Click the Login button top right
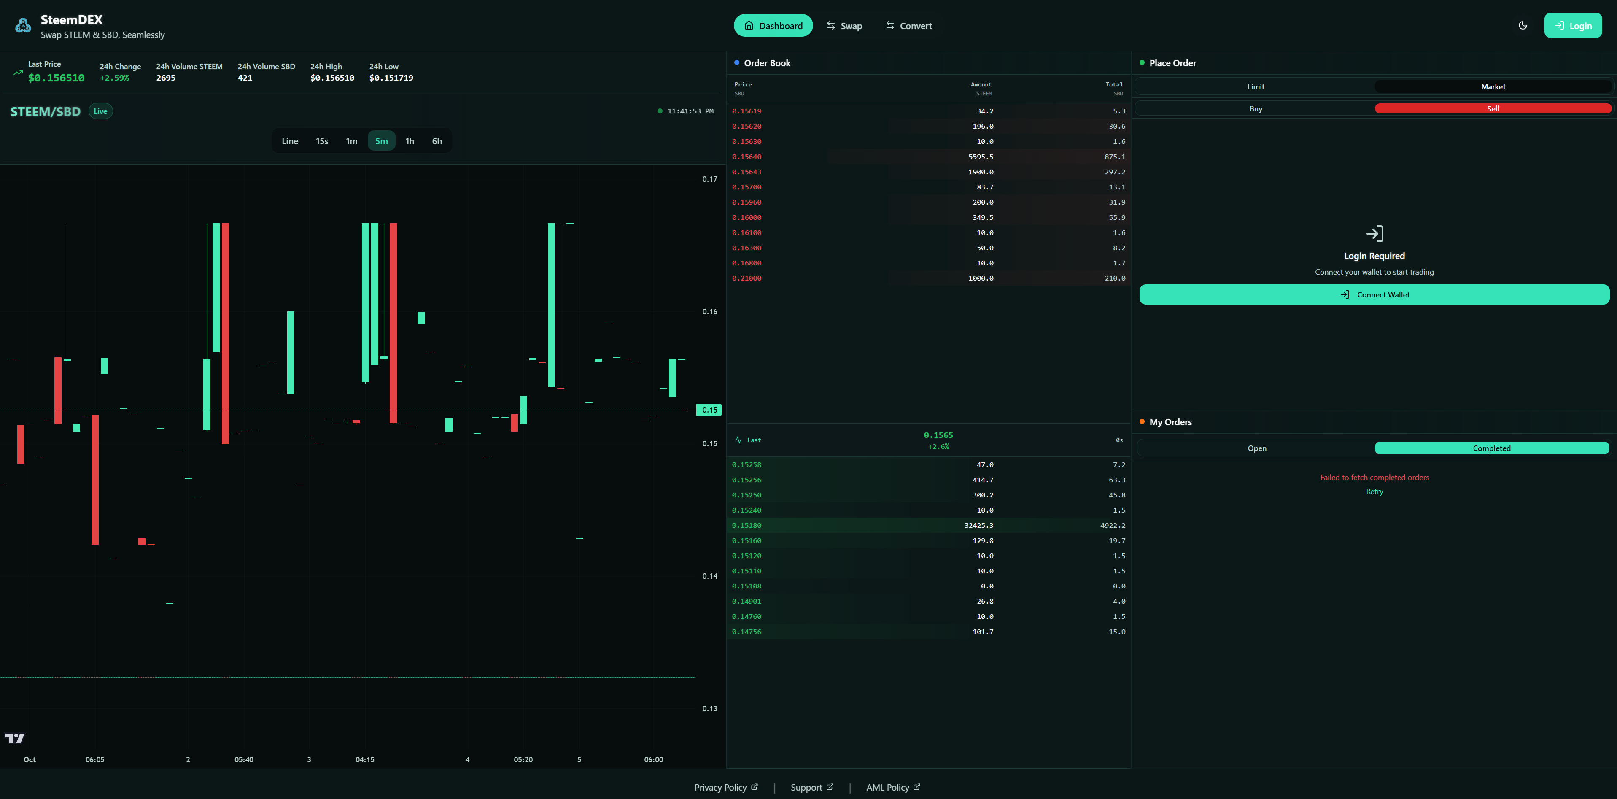The image size is (1617, 799). [1572, 26]
